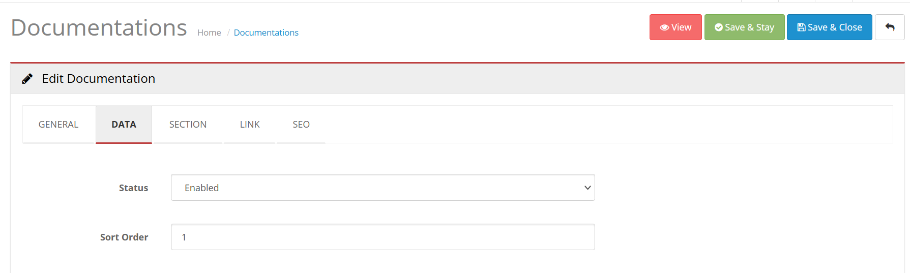910x273 pixels.
Task: Focus the Sort Order input field
Action: point(383,237)
